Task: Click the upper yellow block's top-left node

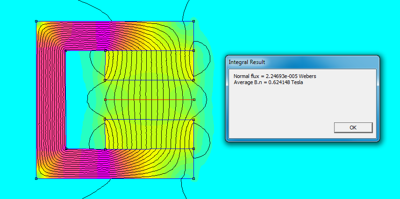Action: pos(105,50)
